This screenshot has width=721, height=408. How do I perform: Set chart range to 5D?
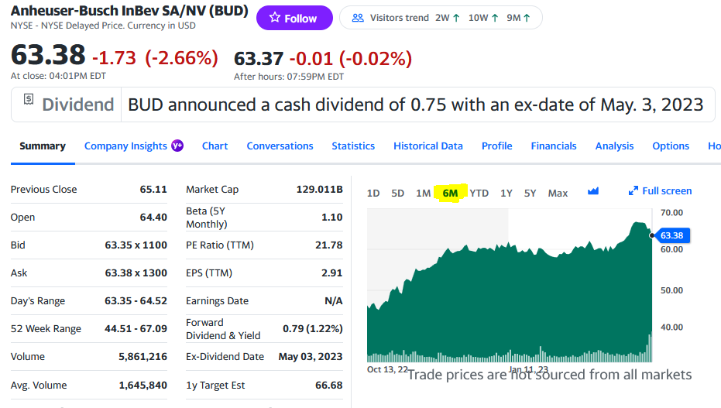397,193
